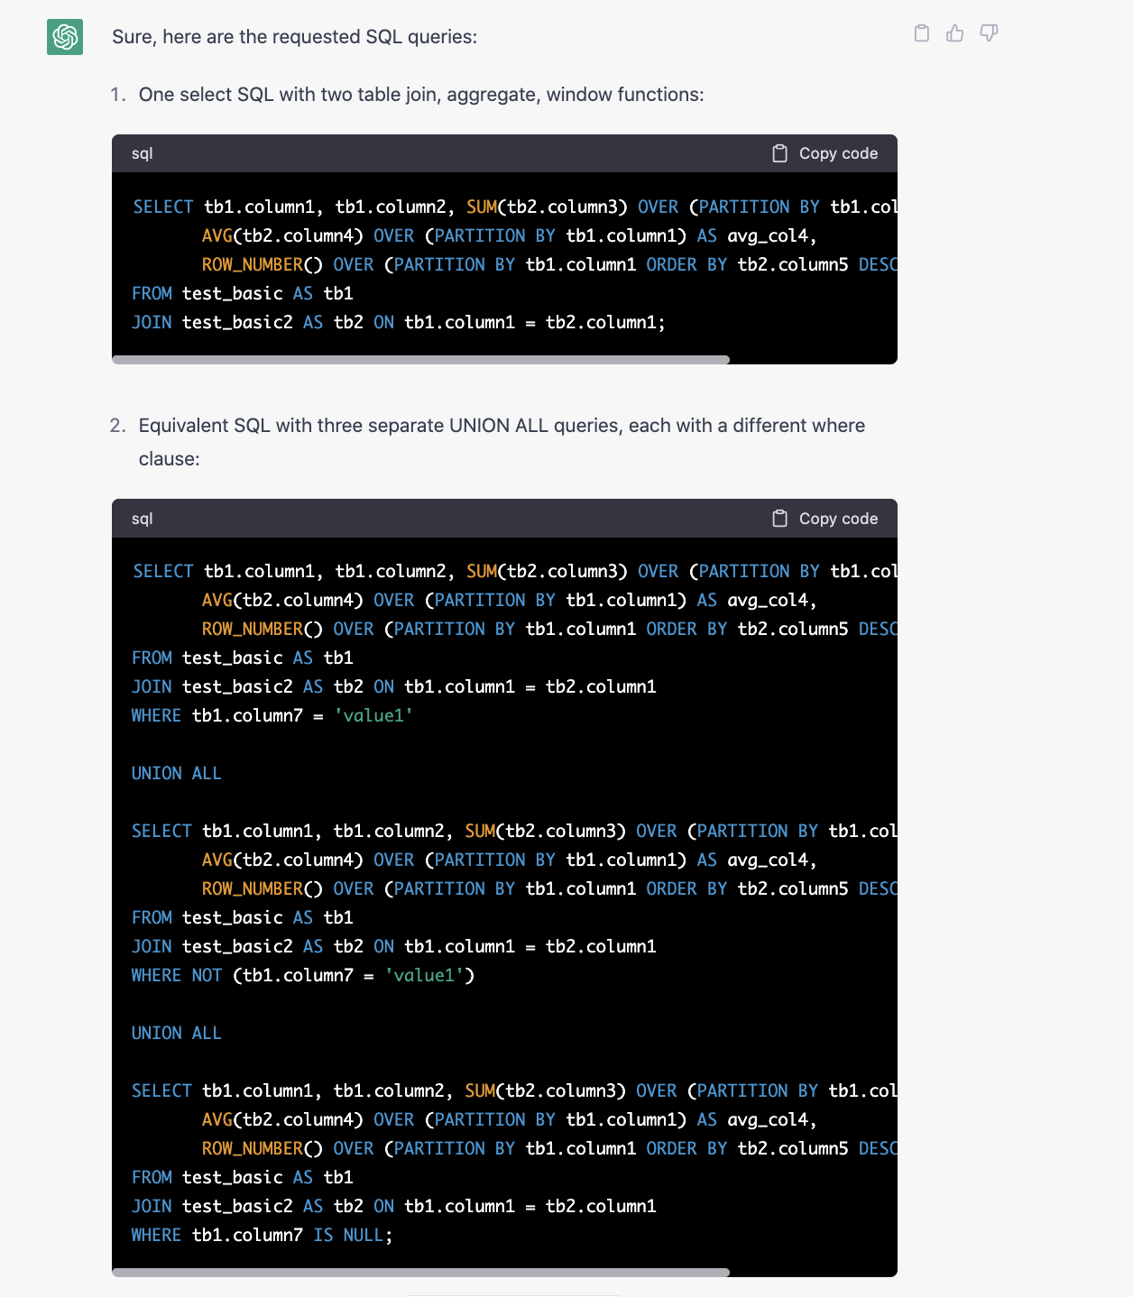Viewport: 1133px width, 1297px height.
Task: Click the first UNION ALL keyword in the code
Action: coord(176,773)
